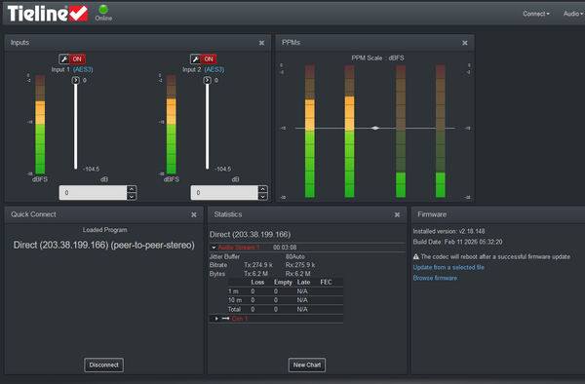This screenshot has width=585, height=384.
Task: Collapse the Audio Stream 1 section
Action: (x=214, y=248)
